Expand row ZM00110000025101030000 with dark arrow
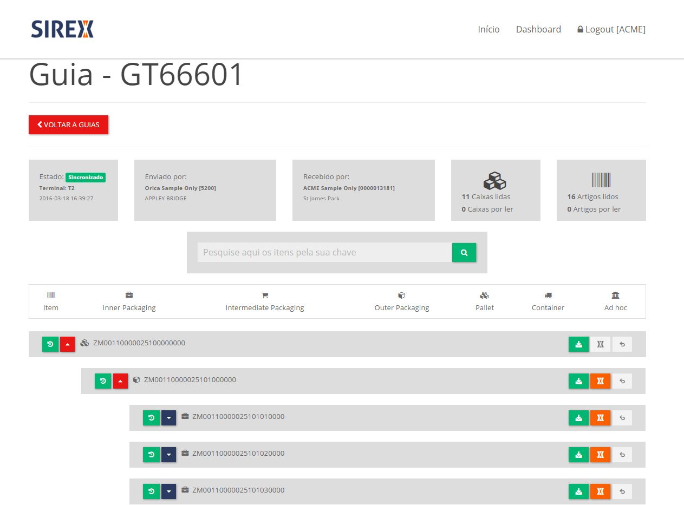 pyautogui.click(x=169, y=491)
